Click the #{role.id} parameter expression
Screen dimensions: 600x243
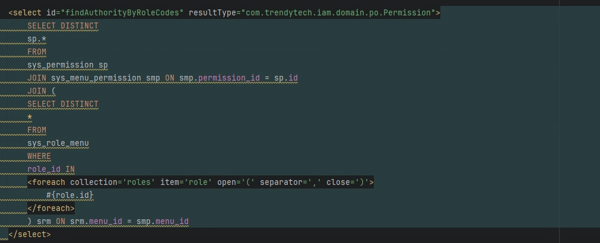(x=70, y=195)
